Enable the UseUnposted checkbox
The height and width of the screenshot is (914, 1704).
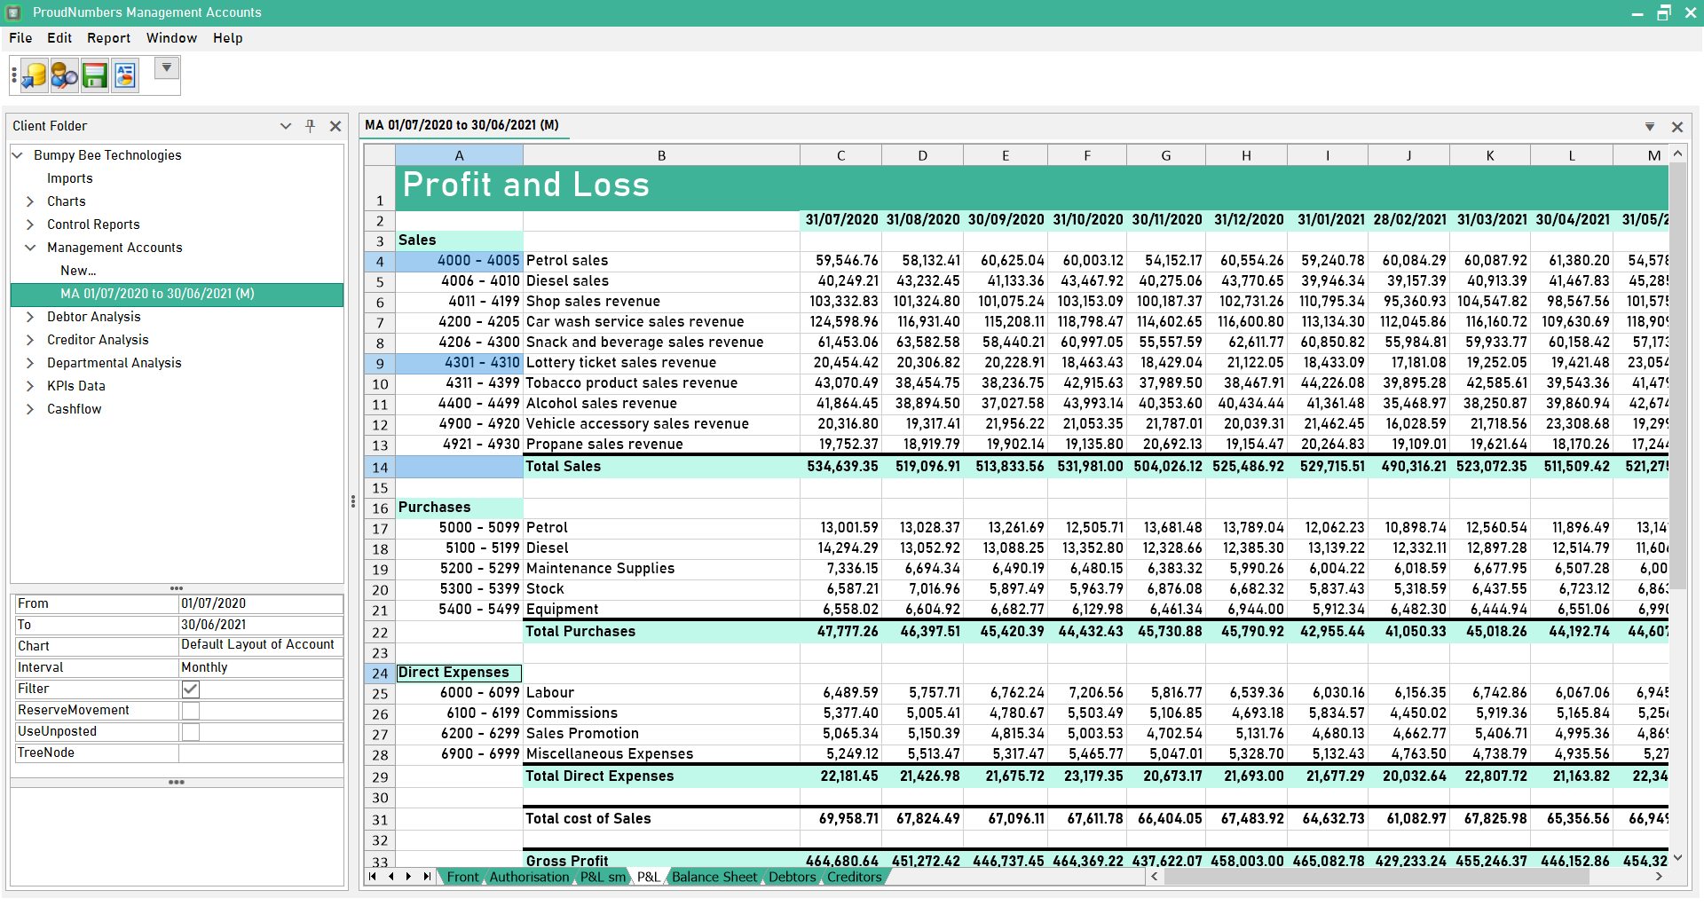tap(190, 732)
